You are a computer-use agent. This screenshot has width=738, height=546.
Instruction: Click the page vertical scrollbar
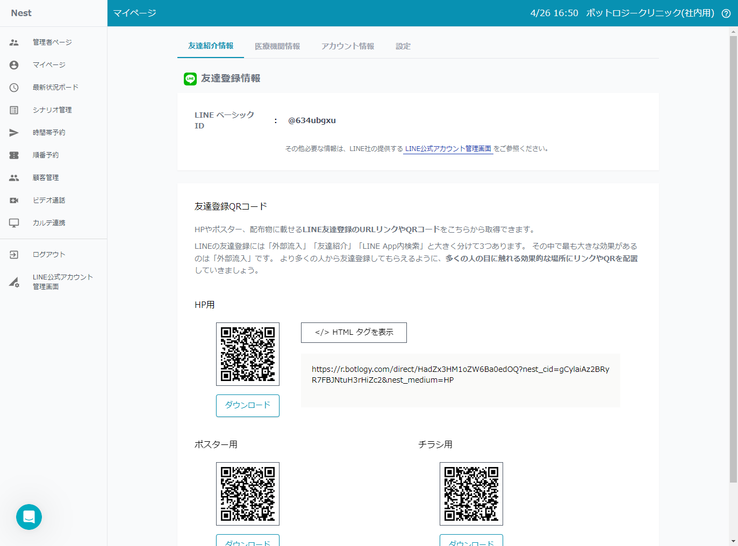tap(733, 258)
